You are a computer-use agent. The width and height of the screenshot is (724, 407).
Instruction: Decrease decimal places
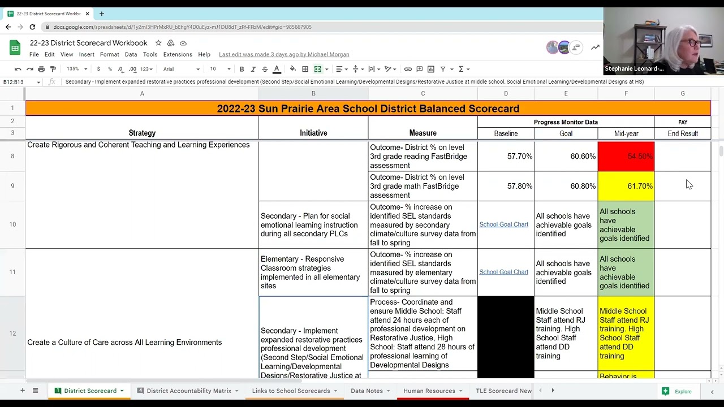(x=121, y=69)
